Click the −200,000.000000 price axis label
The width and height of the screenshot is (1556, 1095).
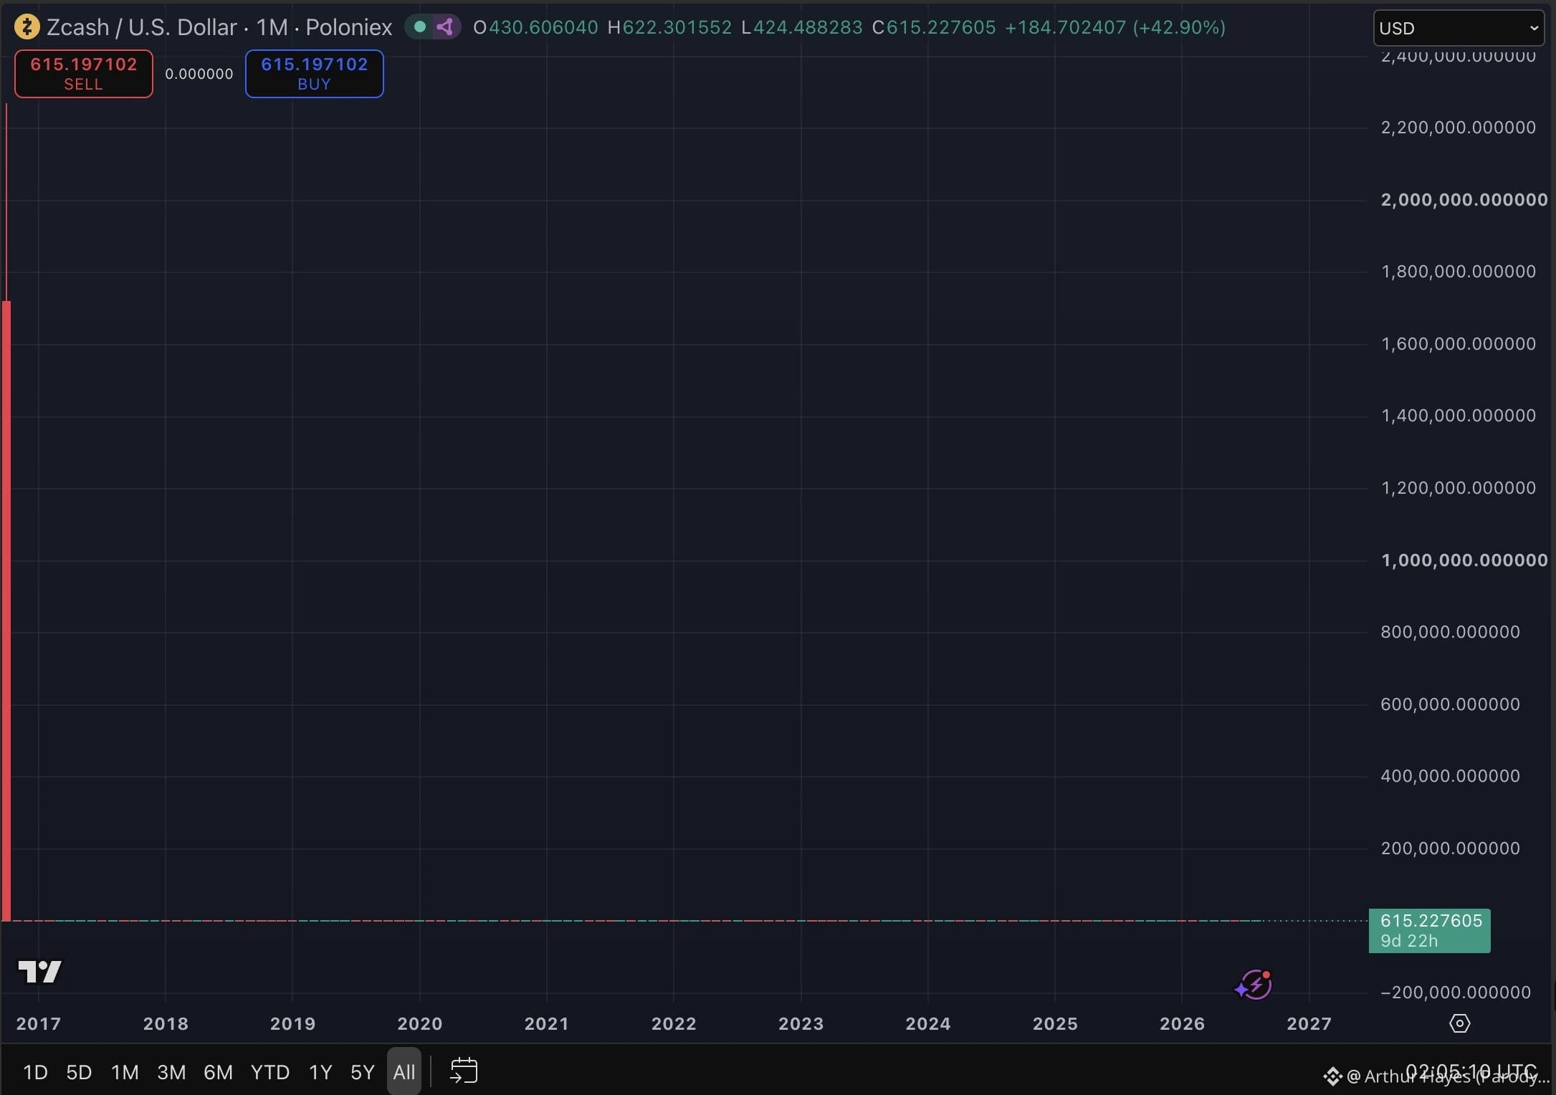pos(1456,993)
